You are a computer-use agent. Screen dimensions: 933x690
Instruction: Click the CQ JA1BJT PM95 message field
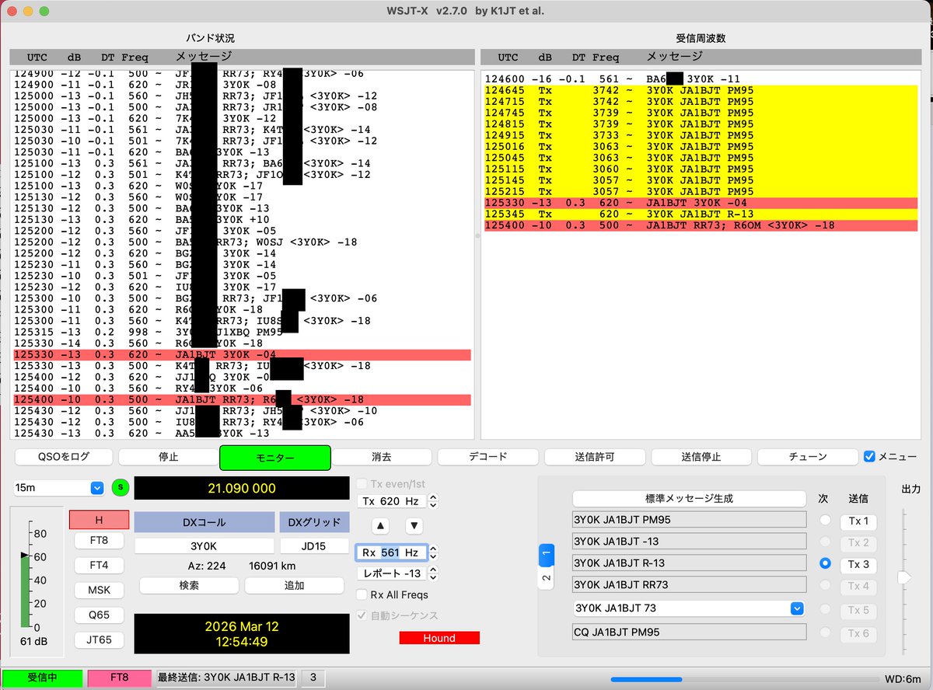[x=690, y=632]
